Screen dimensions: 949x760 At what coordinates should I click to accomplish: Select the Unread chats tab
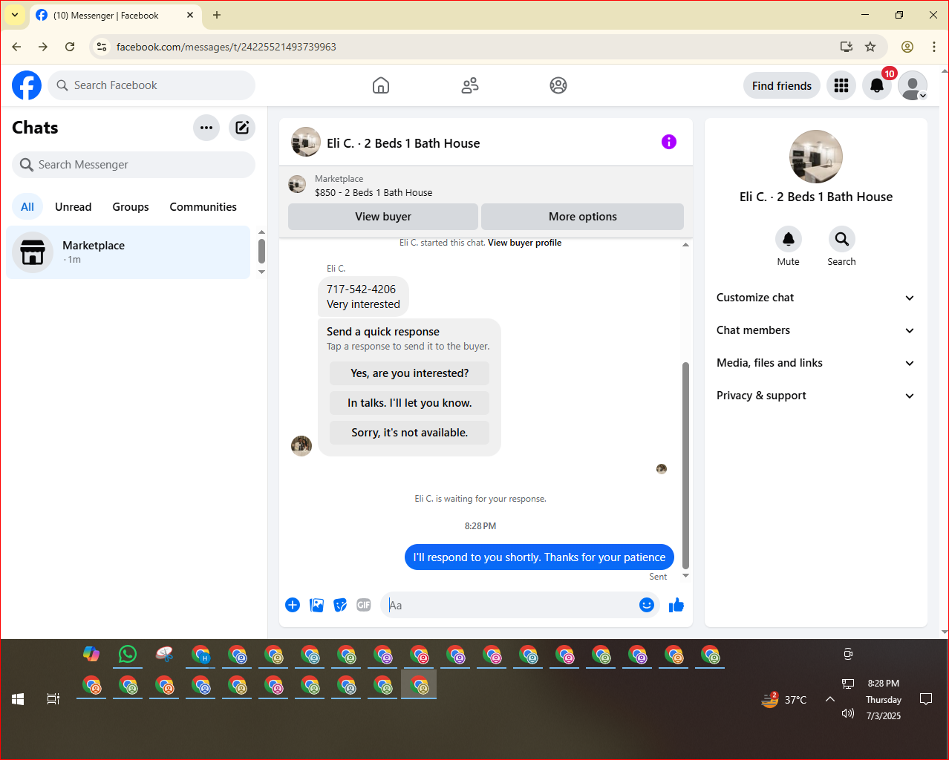(x=74, y=207)
